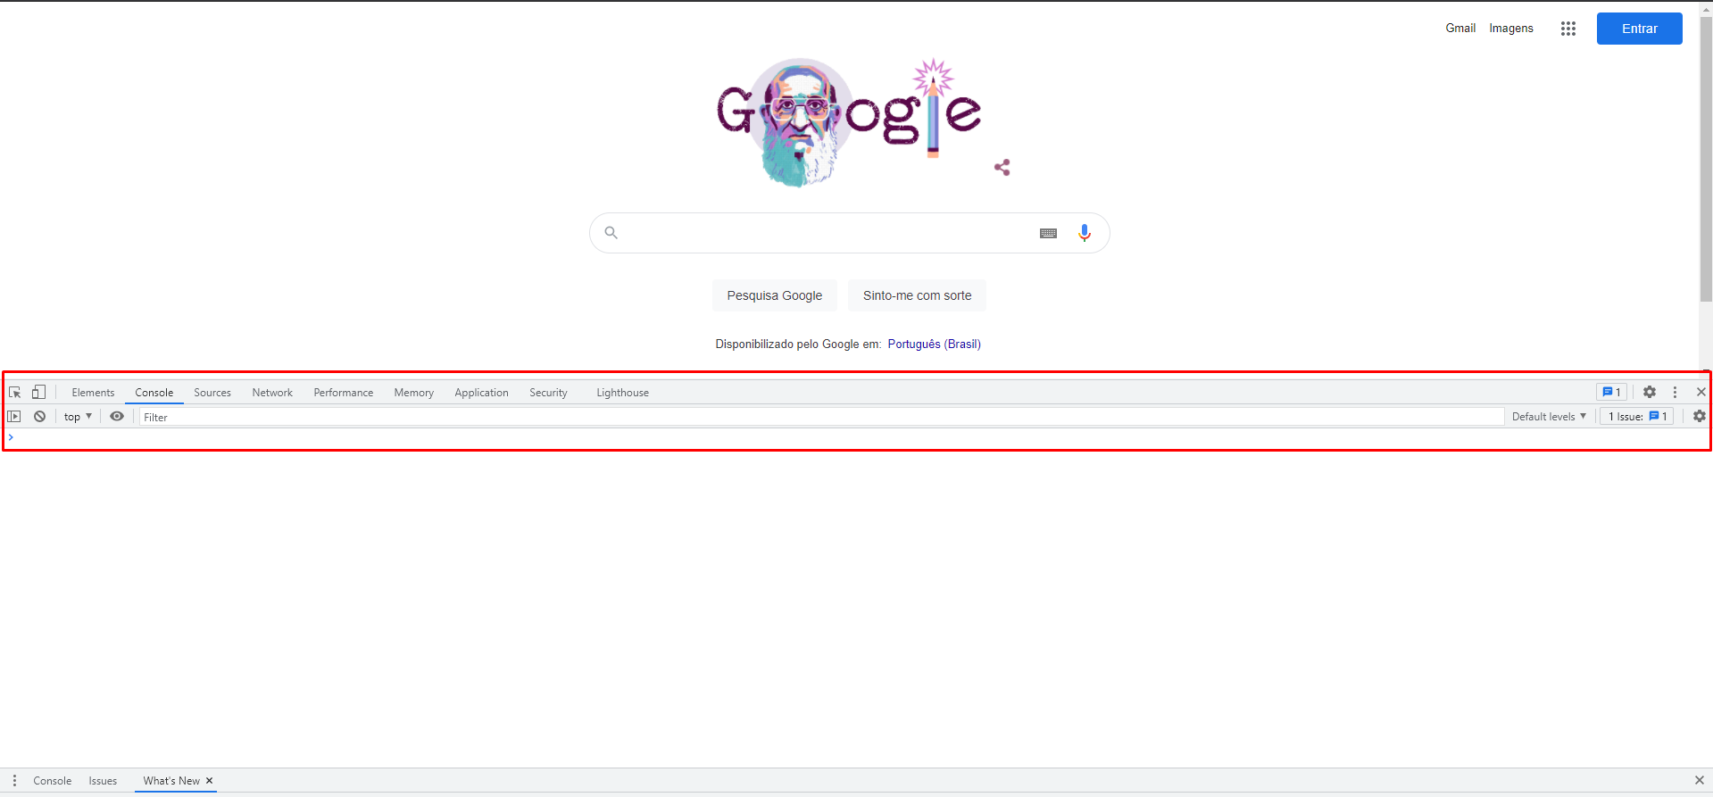Open the drawer three-dot menu
1713x797 pixels.
14,780
